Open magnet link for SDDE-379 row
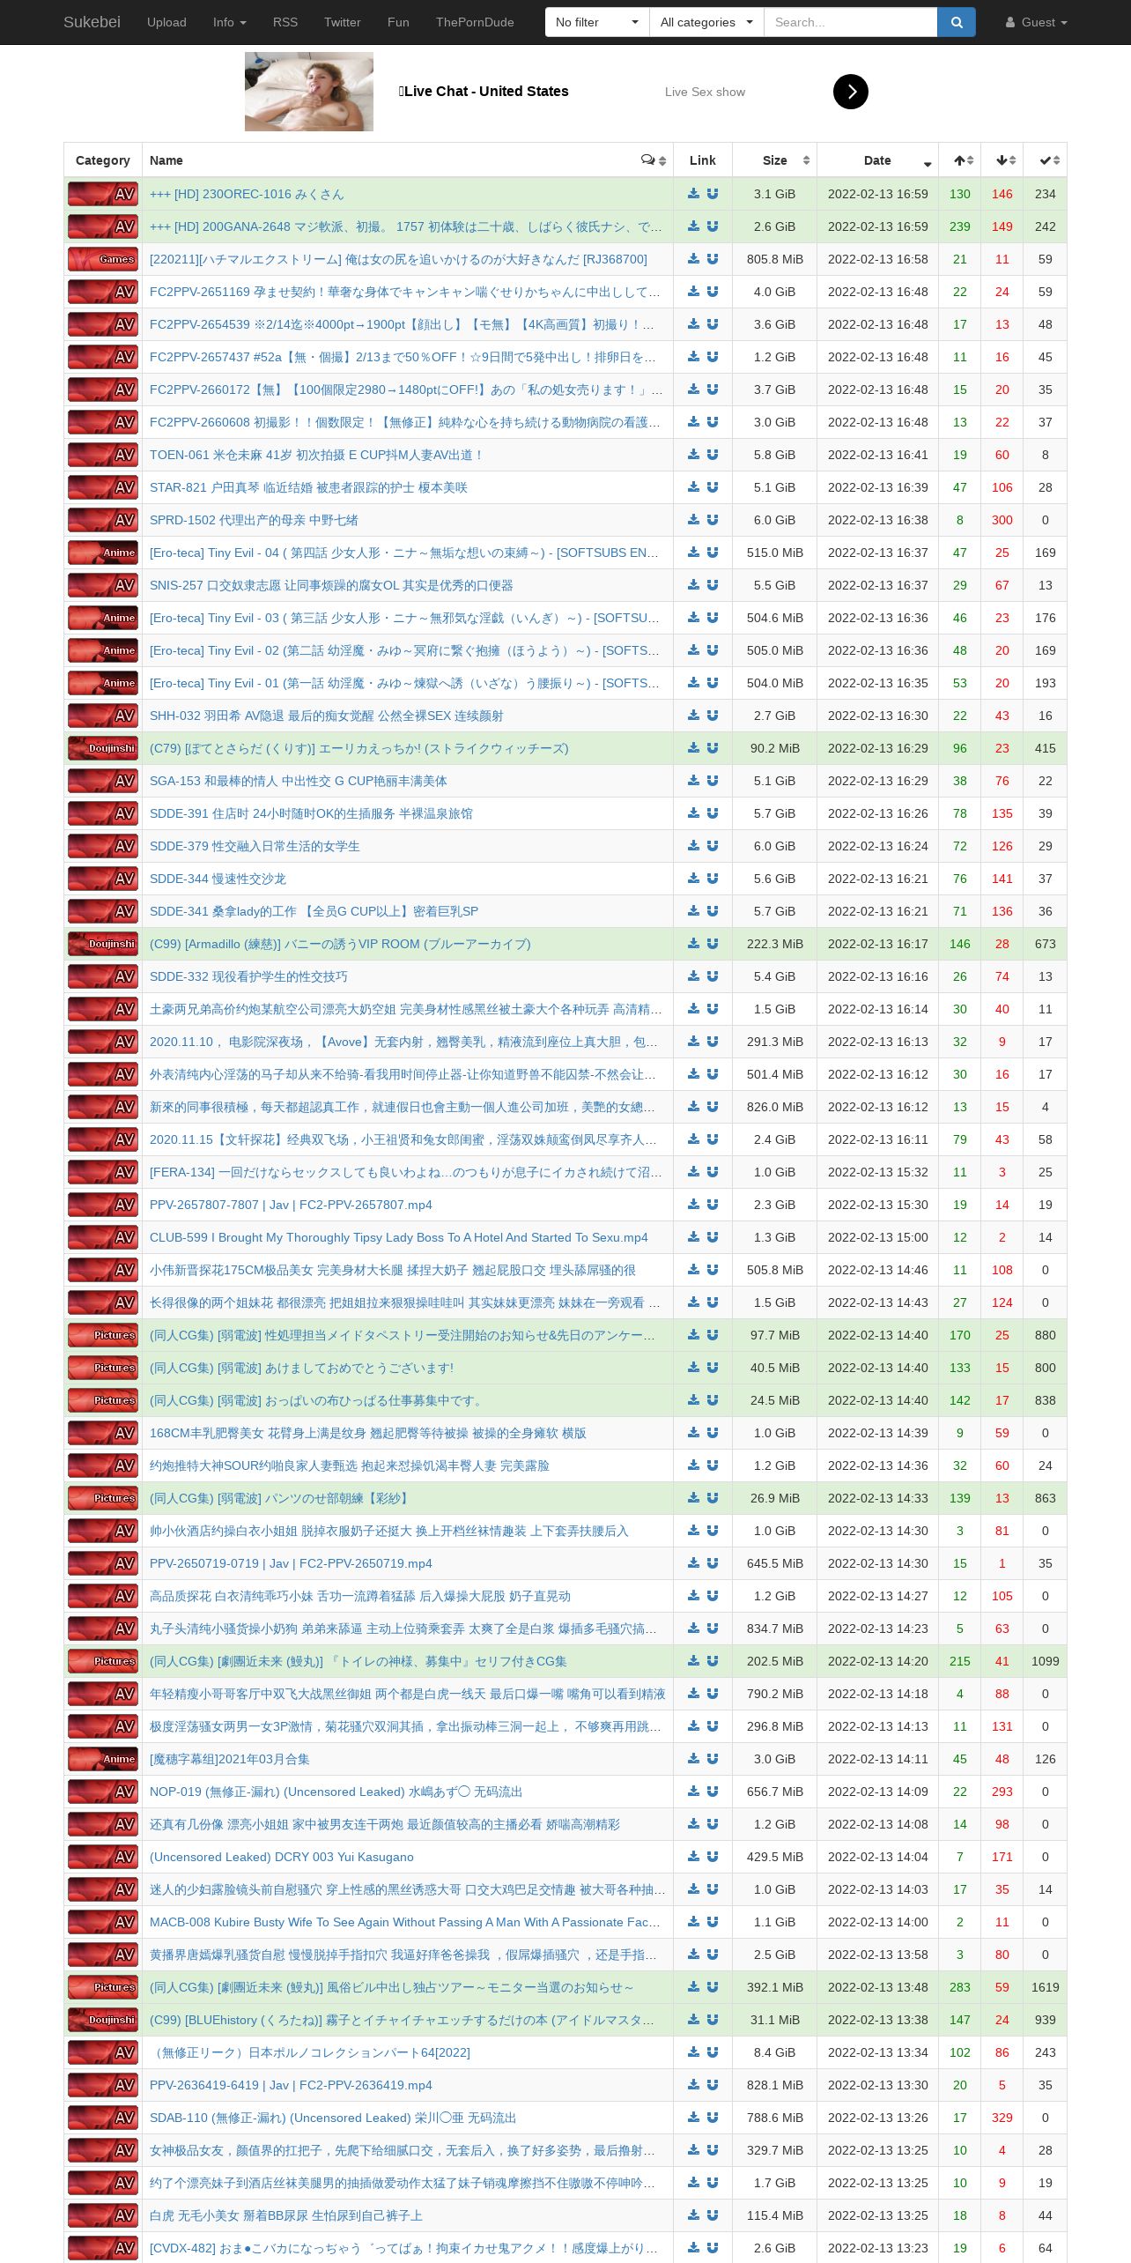Screen dimensions: 1131x2263 [x=713, y=846]
